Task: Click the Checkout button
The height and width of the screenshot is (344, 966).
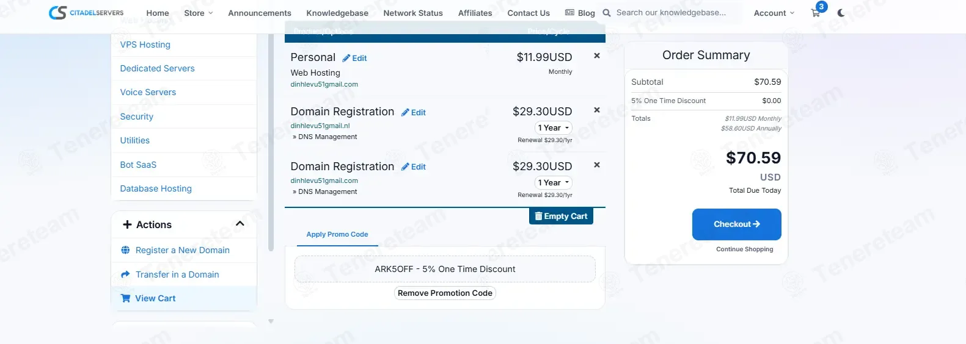Action: point(737,224)
